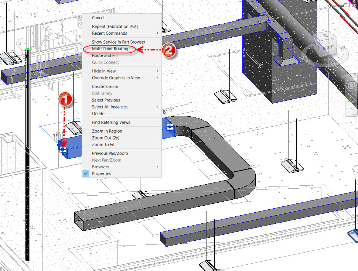Screen dimensions: 358x271
Task: Click Zoom To Fit in the context menu
Action: click(x=104, y=144)
